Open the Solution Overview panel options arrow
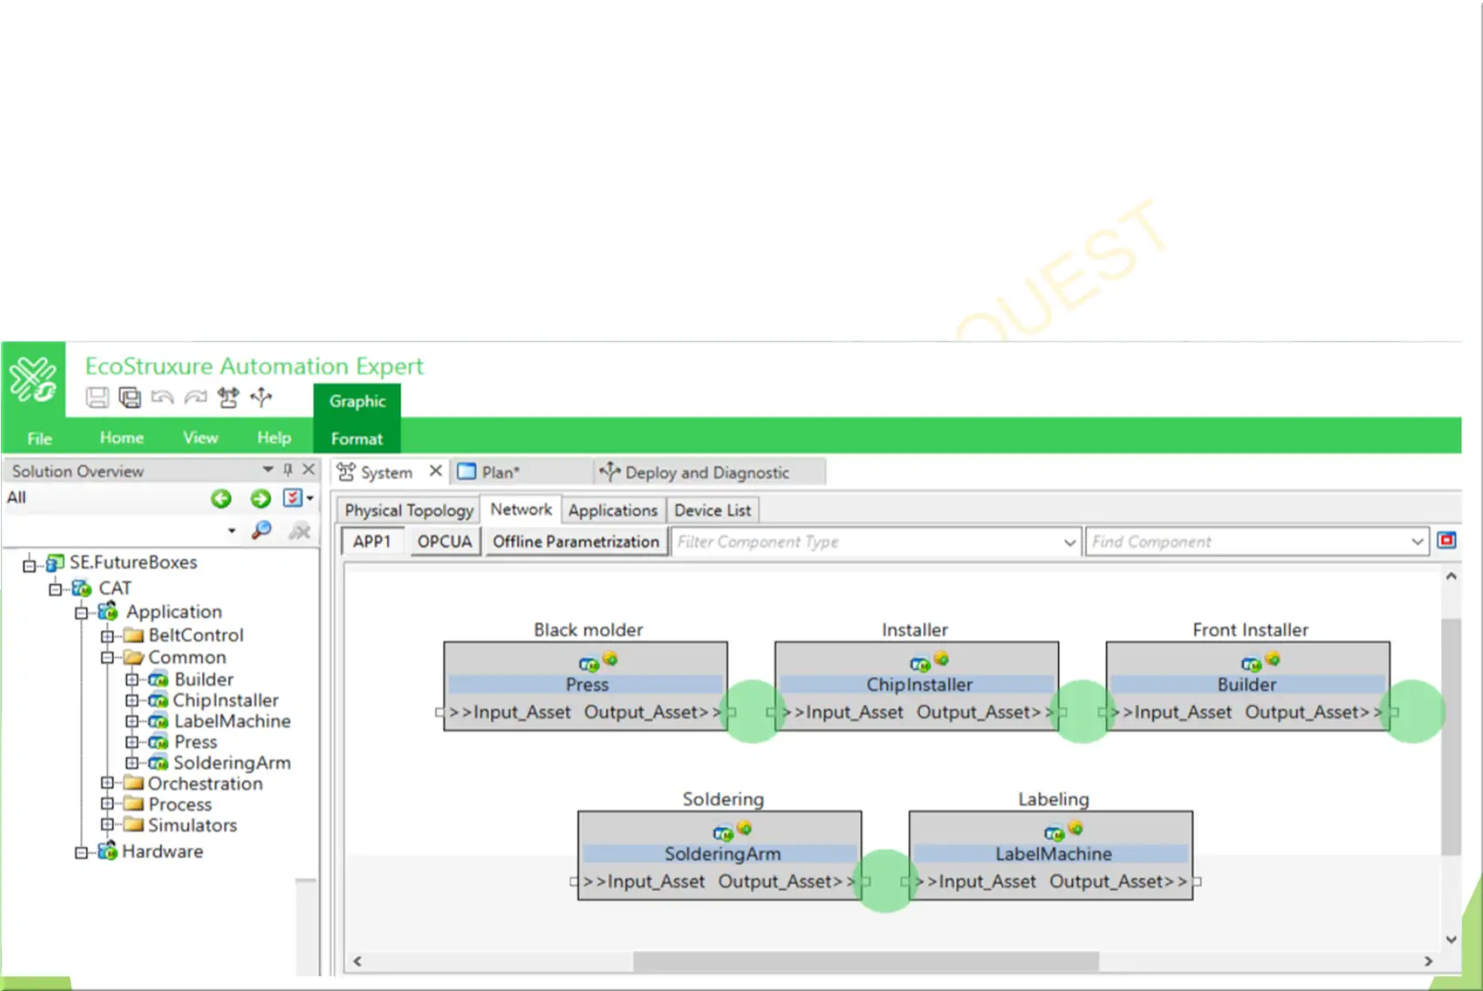Screen dimensions: 1483x991 pos(268,470)
